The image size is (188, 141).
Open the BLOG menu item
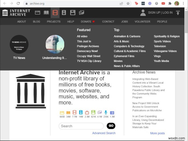point(37,21)
